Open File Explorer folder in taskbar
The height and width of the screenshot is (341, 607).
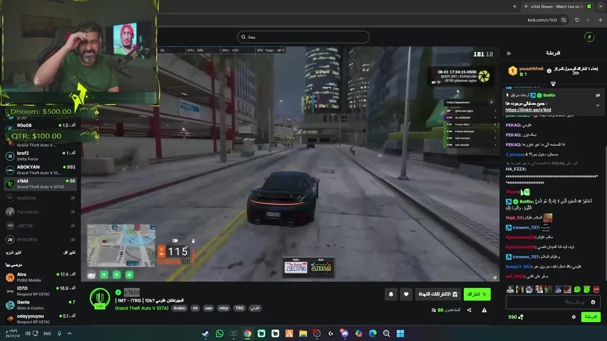(x=303, y=333)
